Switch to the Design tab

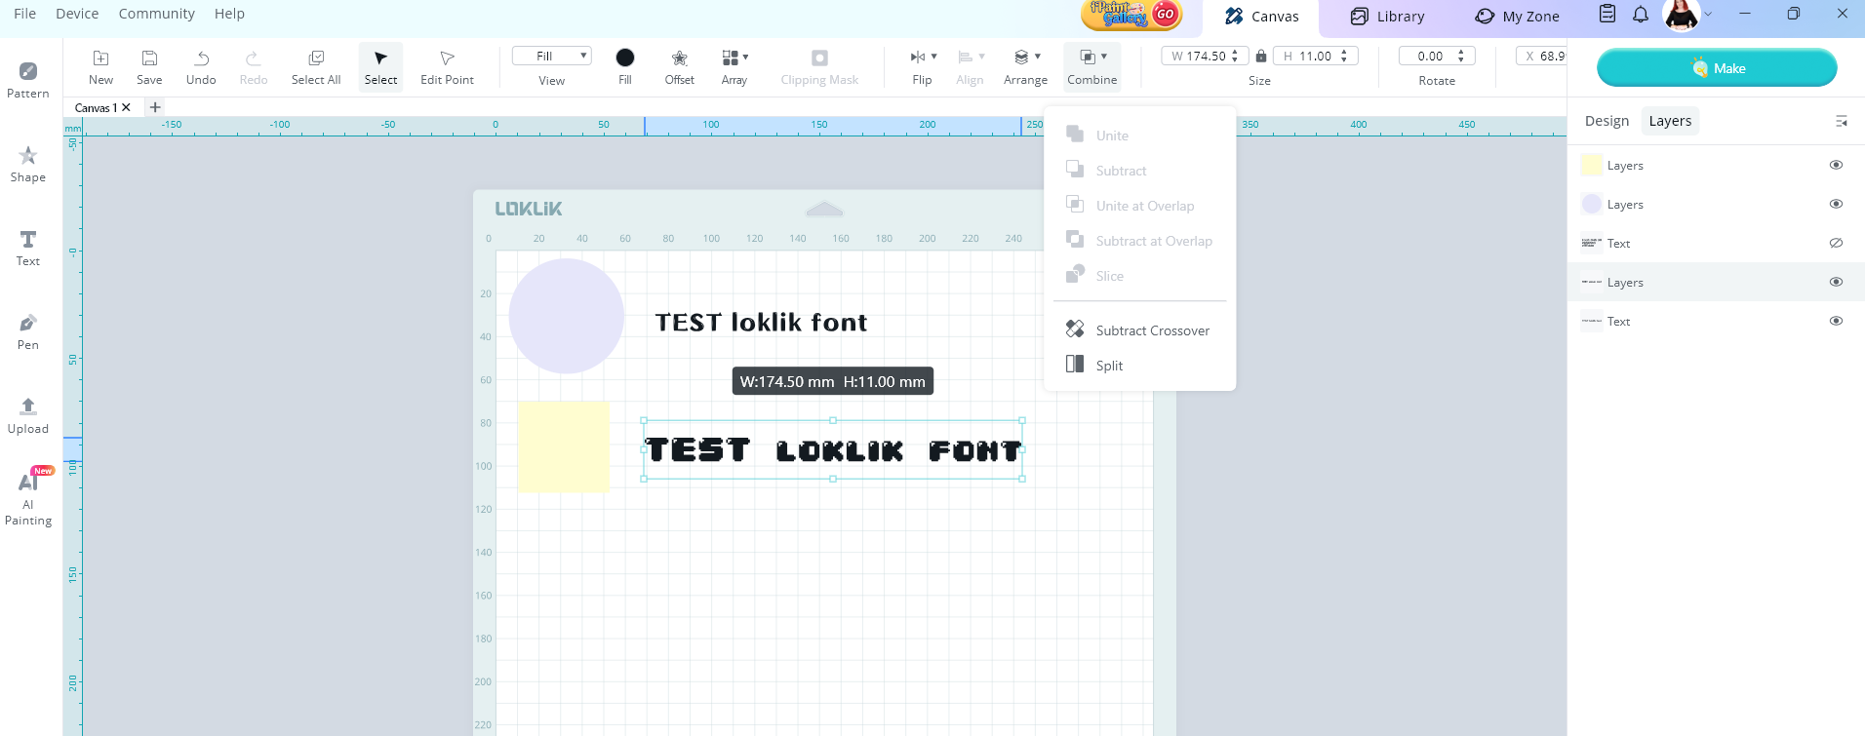coord(1607,121)
